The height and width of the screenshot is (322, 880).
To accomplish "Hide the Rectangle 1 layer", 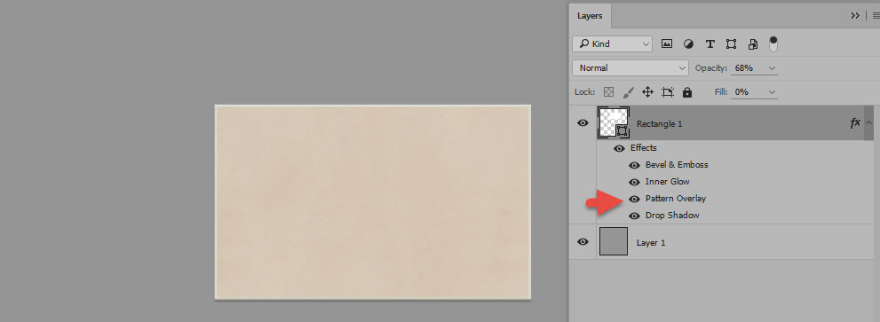I will pos(583,122).
